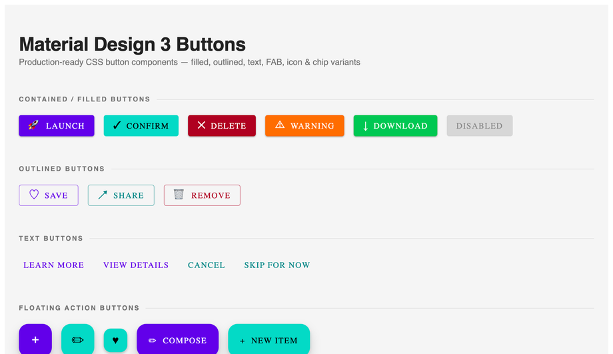The image size is (613, 354).
Task: Click the purple Launch button
Action: 56,125
